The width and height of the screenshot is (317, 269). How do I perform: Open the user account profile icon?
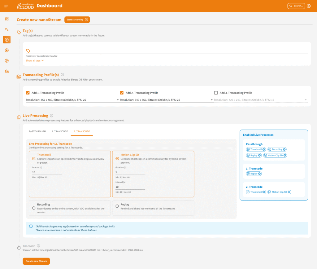[309, 6]
